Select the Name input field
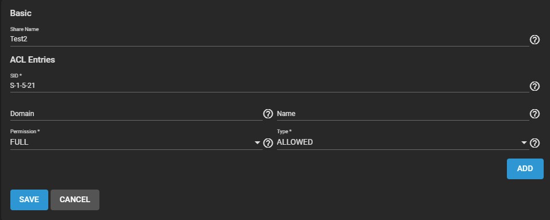 pos(403,114)
